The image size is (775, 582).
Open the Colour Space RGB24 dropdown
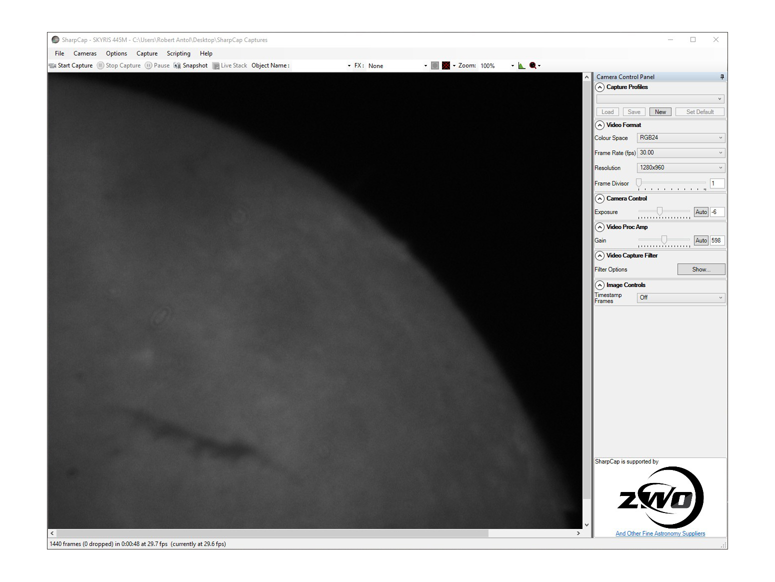tap(681, 137)
